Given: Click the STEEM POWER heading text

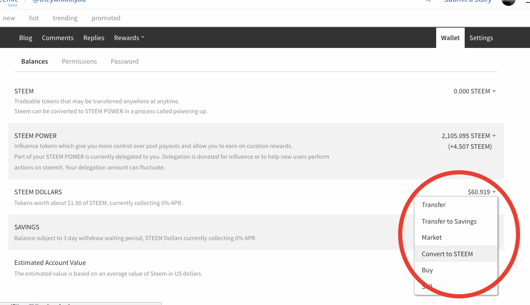Looking at the screenshot, I should pyautogui.click(x=36, y=136).
